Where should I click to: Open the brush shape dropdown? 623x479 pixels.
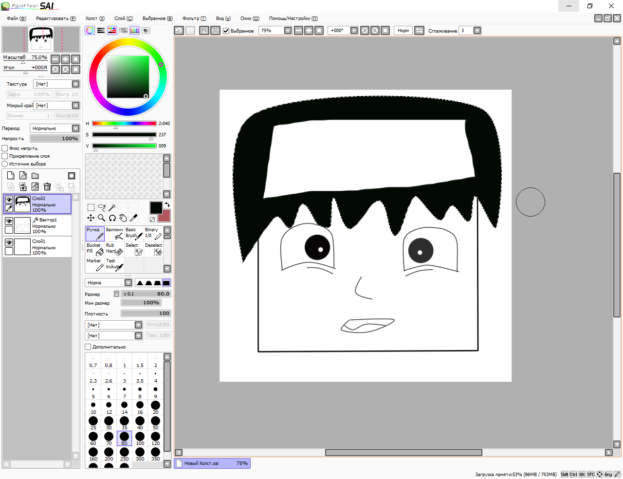(x=114, y=325)
